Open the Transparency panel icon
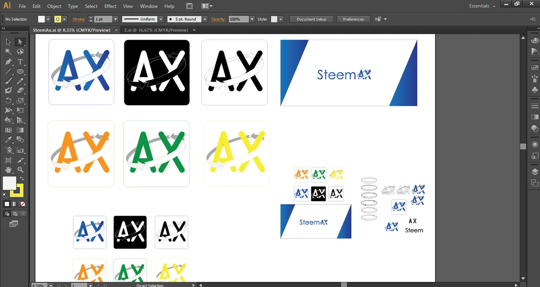The height and width of the screenshot is (287, 540). tap(535, 128)
